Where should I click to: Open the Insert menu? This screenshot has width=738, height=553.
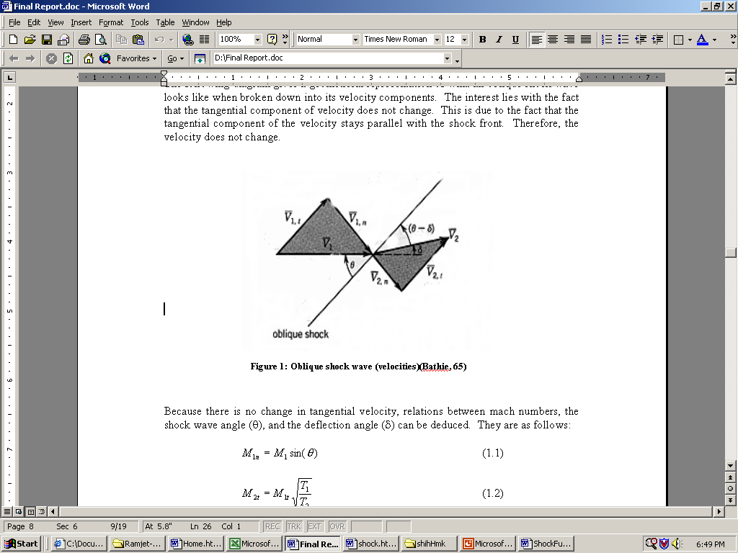(x=81, y=22)
